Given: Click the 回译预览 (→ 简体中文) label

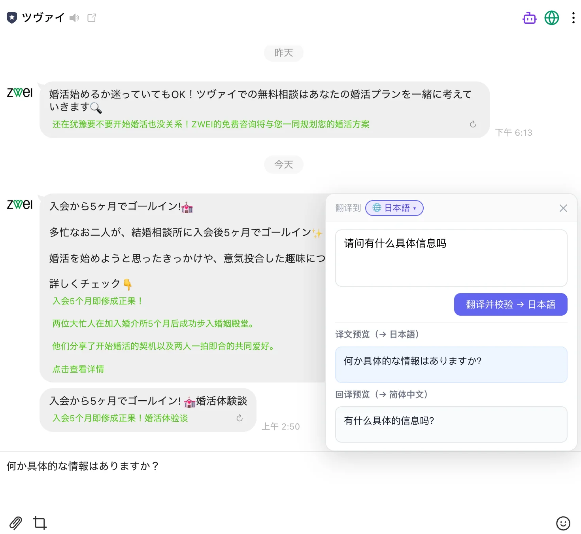Looking at the screenshot, I should click(382, 394).
